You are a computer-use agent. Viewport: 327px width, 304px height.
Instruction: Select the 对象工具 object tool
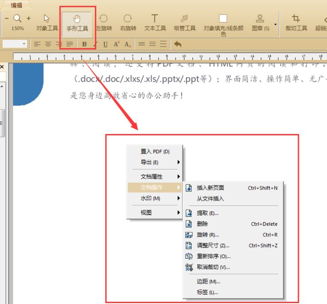point(47,23)
